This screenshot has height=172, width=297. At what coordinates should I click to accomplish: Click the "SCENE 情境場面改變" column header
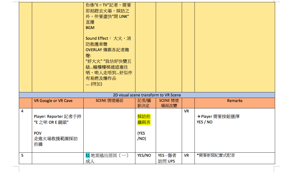point(169,103)
